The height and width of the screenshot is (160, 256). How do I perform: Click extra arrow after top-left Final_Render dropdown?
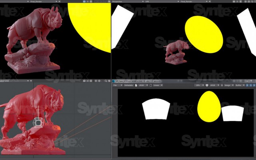coord(60,2)
